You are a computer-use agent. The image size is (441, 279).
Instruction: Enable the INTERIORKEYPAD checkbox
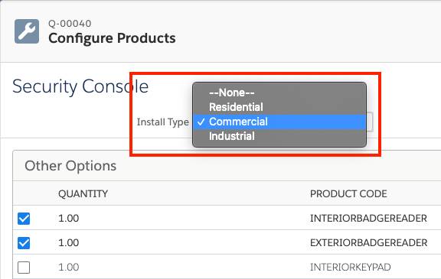(x=24, y=268)
